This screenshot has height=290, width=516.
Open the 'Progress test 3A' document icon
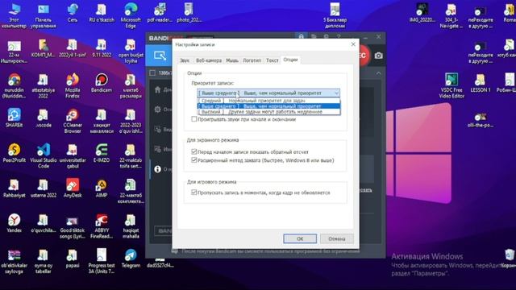pos(102,261)
